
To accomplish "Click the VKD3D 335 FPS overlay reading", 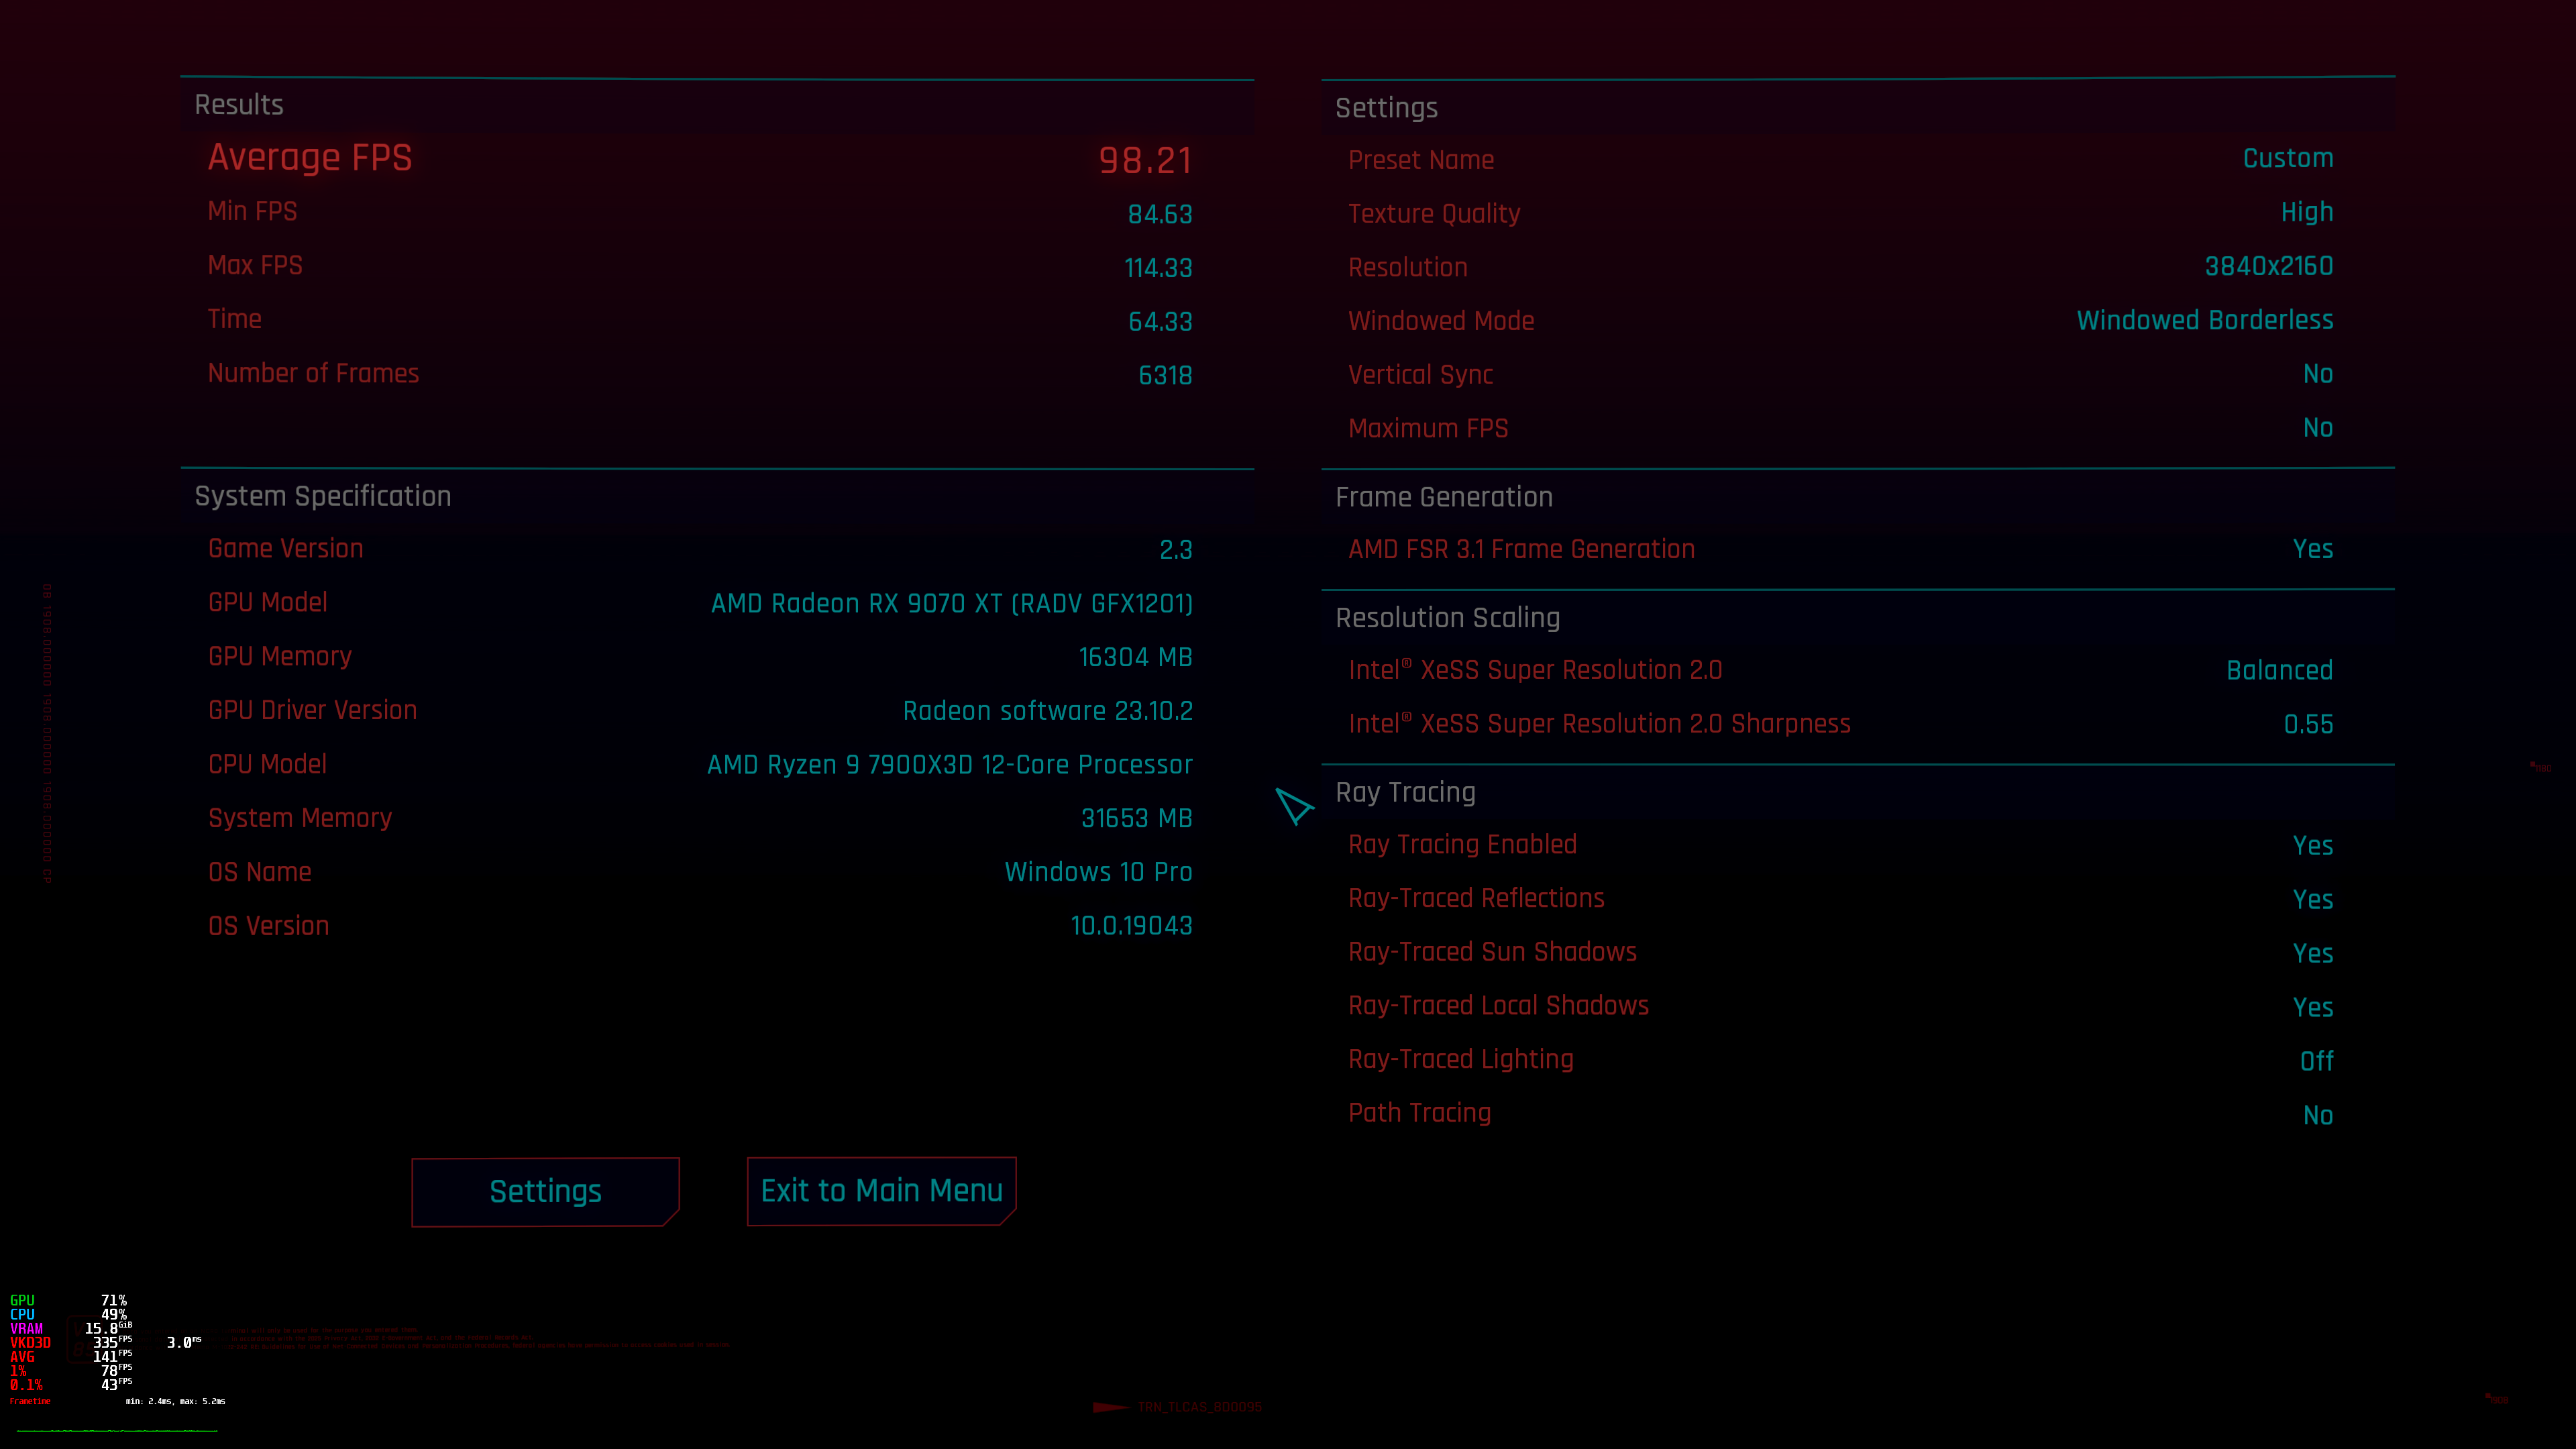I will [x=71, y=1343].
